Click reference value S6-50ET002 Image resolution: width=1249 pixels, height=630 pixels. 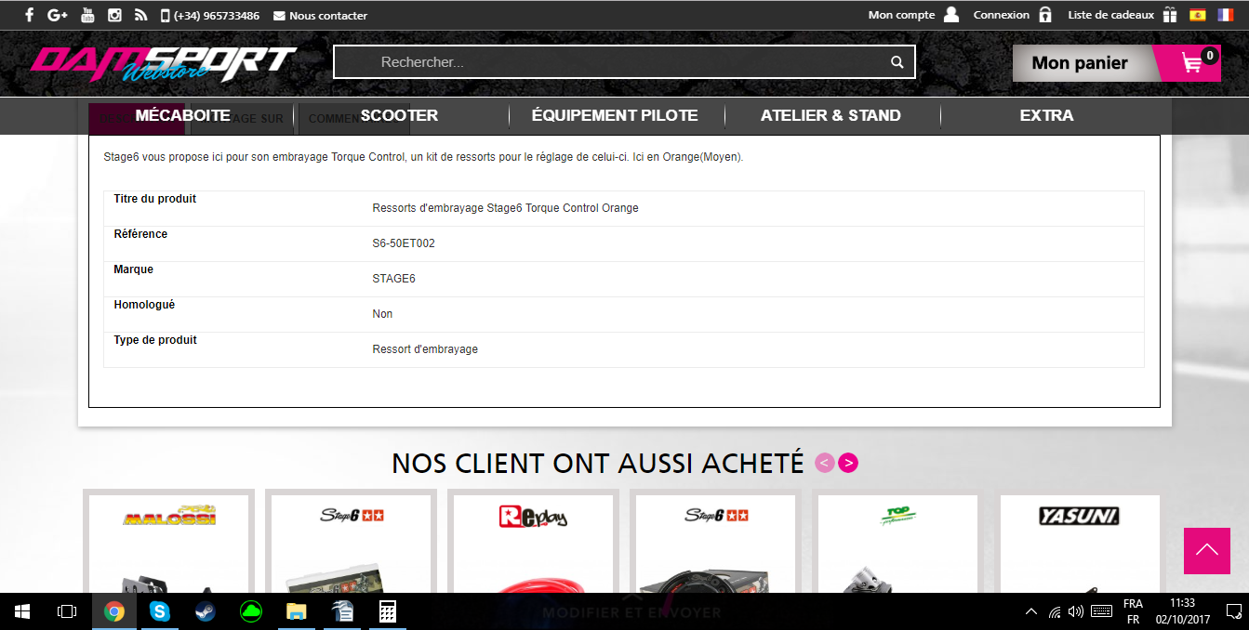pyautogui.click(x=404, y=243)
